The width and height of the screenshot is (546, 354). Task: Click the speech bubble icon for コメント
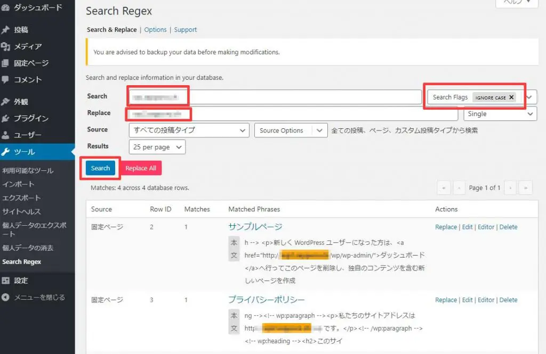click(5, 80)
